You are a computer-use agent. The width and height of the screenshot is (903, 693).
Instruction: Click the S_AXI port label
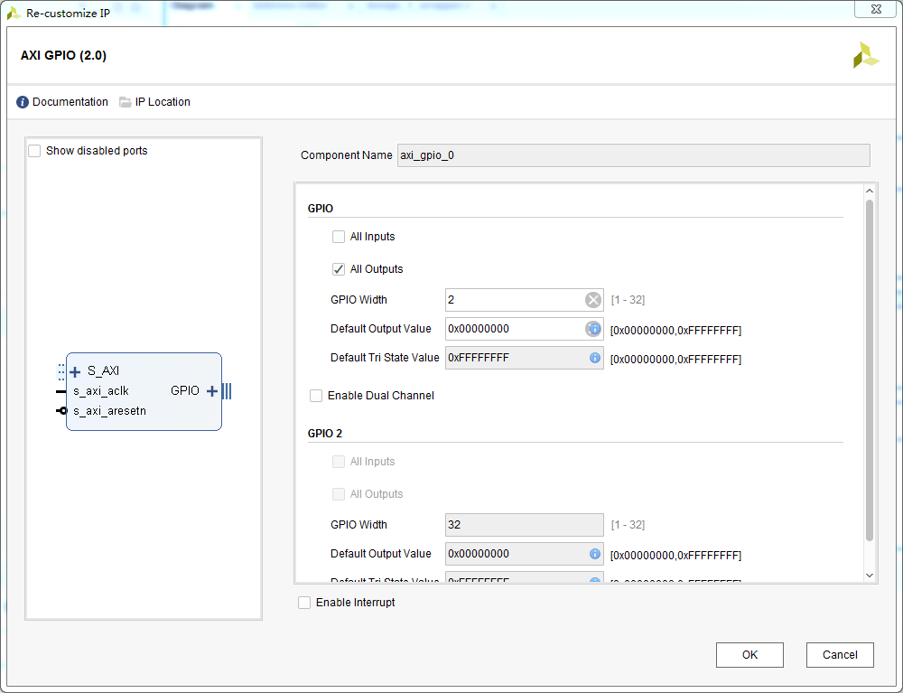point(104,371)
